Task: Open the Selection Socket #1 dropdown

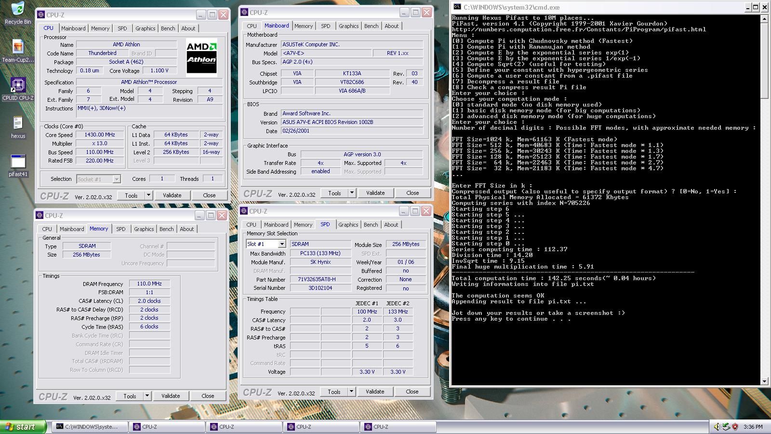Action: [x=116, y=179]
